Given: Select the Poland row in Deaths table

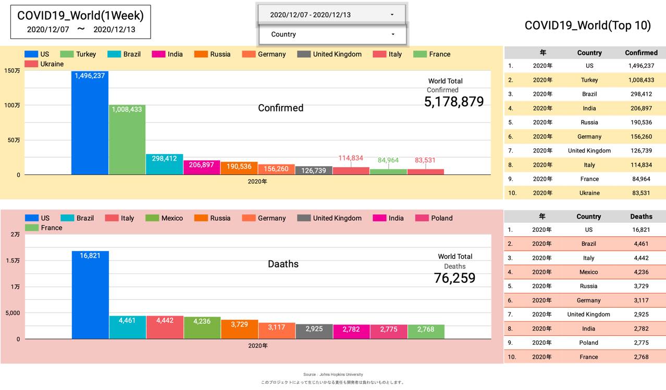Looking at the screenshot, I should (585, 343).
